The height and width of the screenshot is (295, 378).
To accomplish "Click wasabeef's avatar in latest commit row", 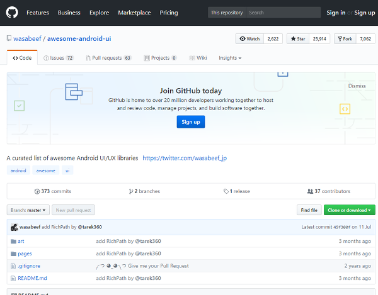I will point(14,227).
